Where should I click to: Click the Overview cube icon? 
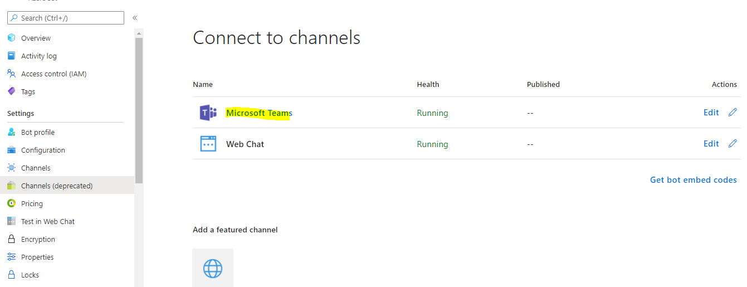coord(11,38)
